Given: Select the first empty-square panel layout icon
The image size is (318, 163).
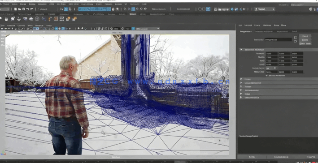Looking at the screenshot, I should pos(200,9).
